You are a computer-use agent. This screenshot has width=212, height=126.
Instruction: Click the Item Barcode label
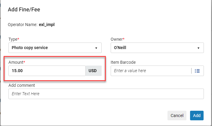click(x=123, y=62)
